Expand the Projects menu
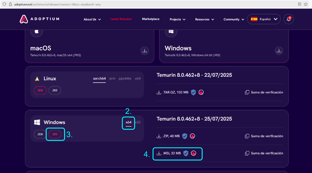312x173 pixels. click(177, 19)
